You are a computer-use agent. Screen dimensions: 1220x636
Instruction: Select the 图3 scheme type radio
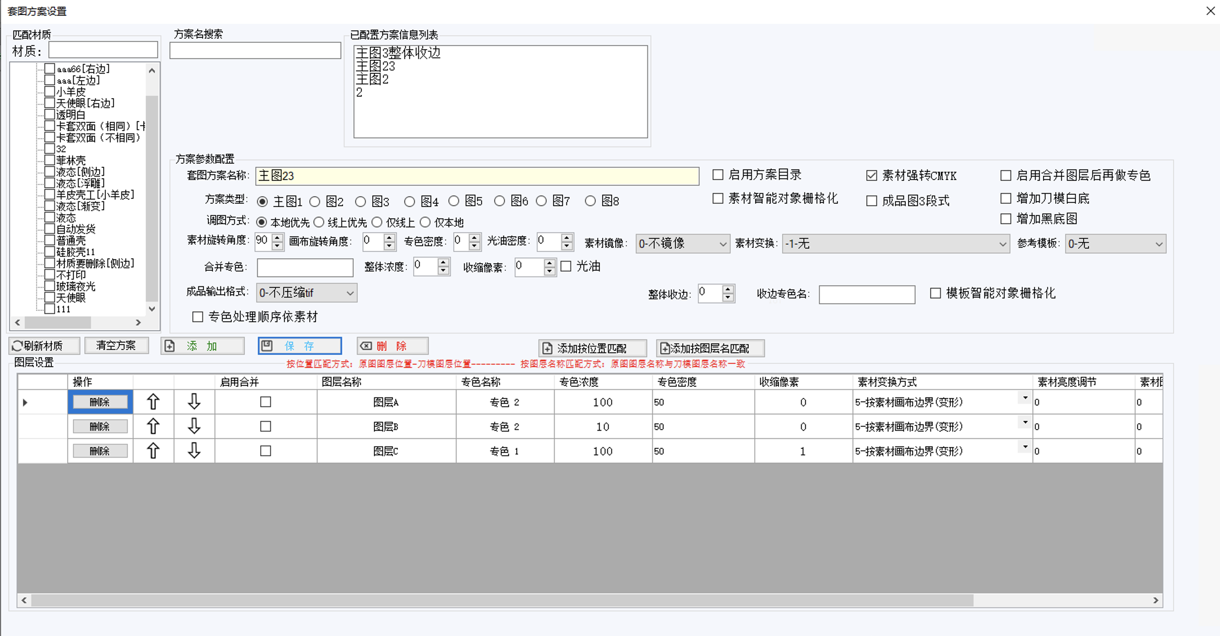pos(360,202)
